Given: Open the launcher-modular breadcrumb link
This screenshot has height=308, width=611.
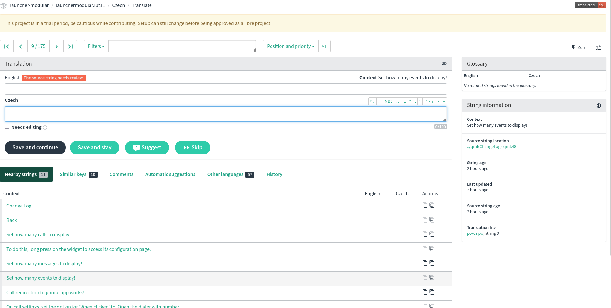Looking at the screenshot, I should [29, 5].
